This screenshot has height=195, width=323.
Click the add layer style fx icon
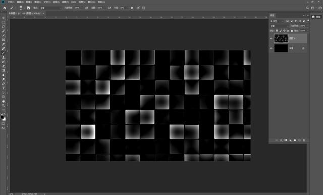point(281,140)
